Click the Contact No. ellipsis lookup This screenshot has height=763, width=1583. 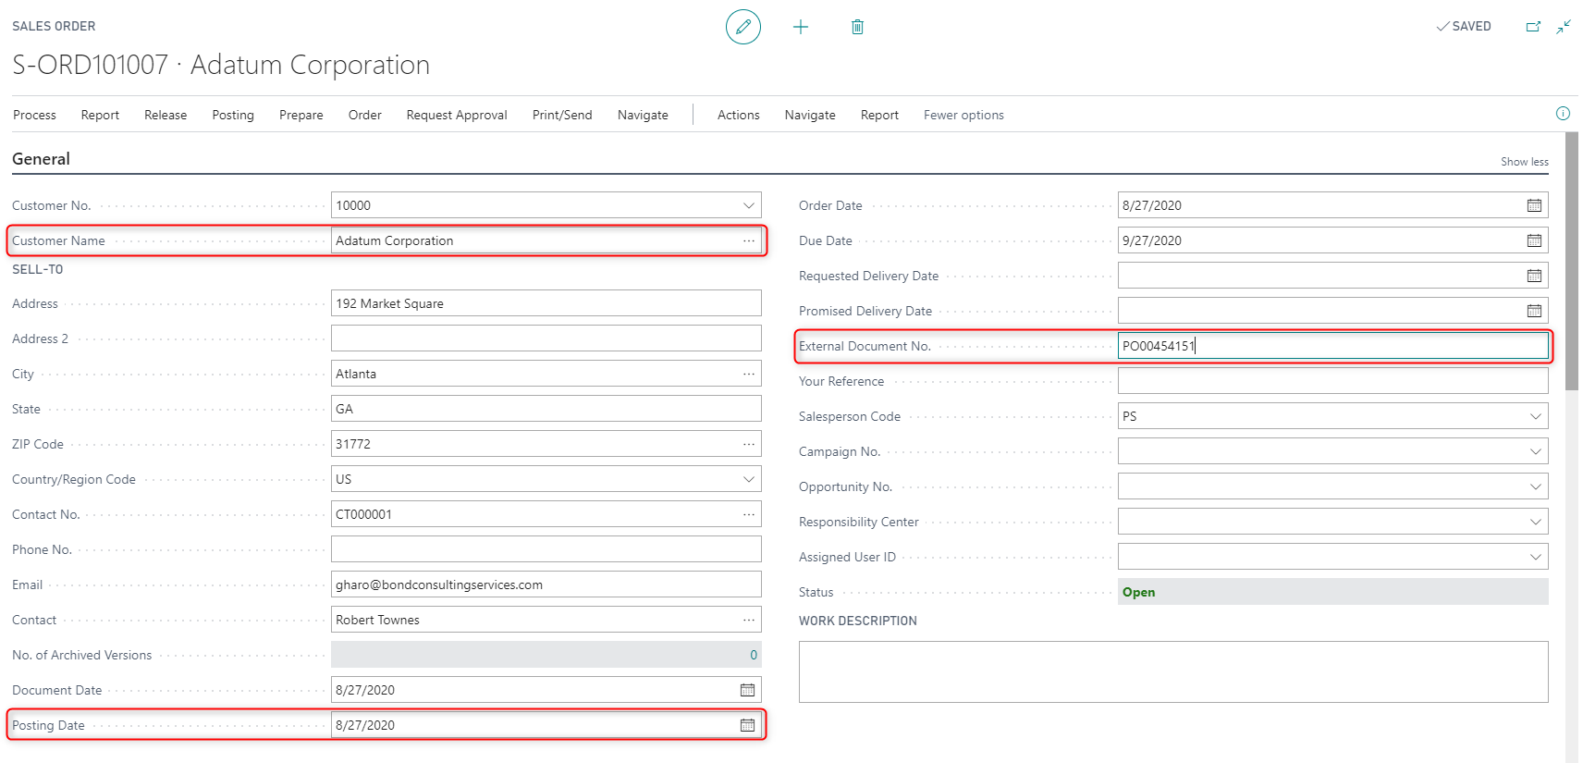pyautogui.click(x=748, y=514)
